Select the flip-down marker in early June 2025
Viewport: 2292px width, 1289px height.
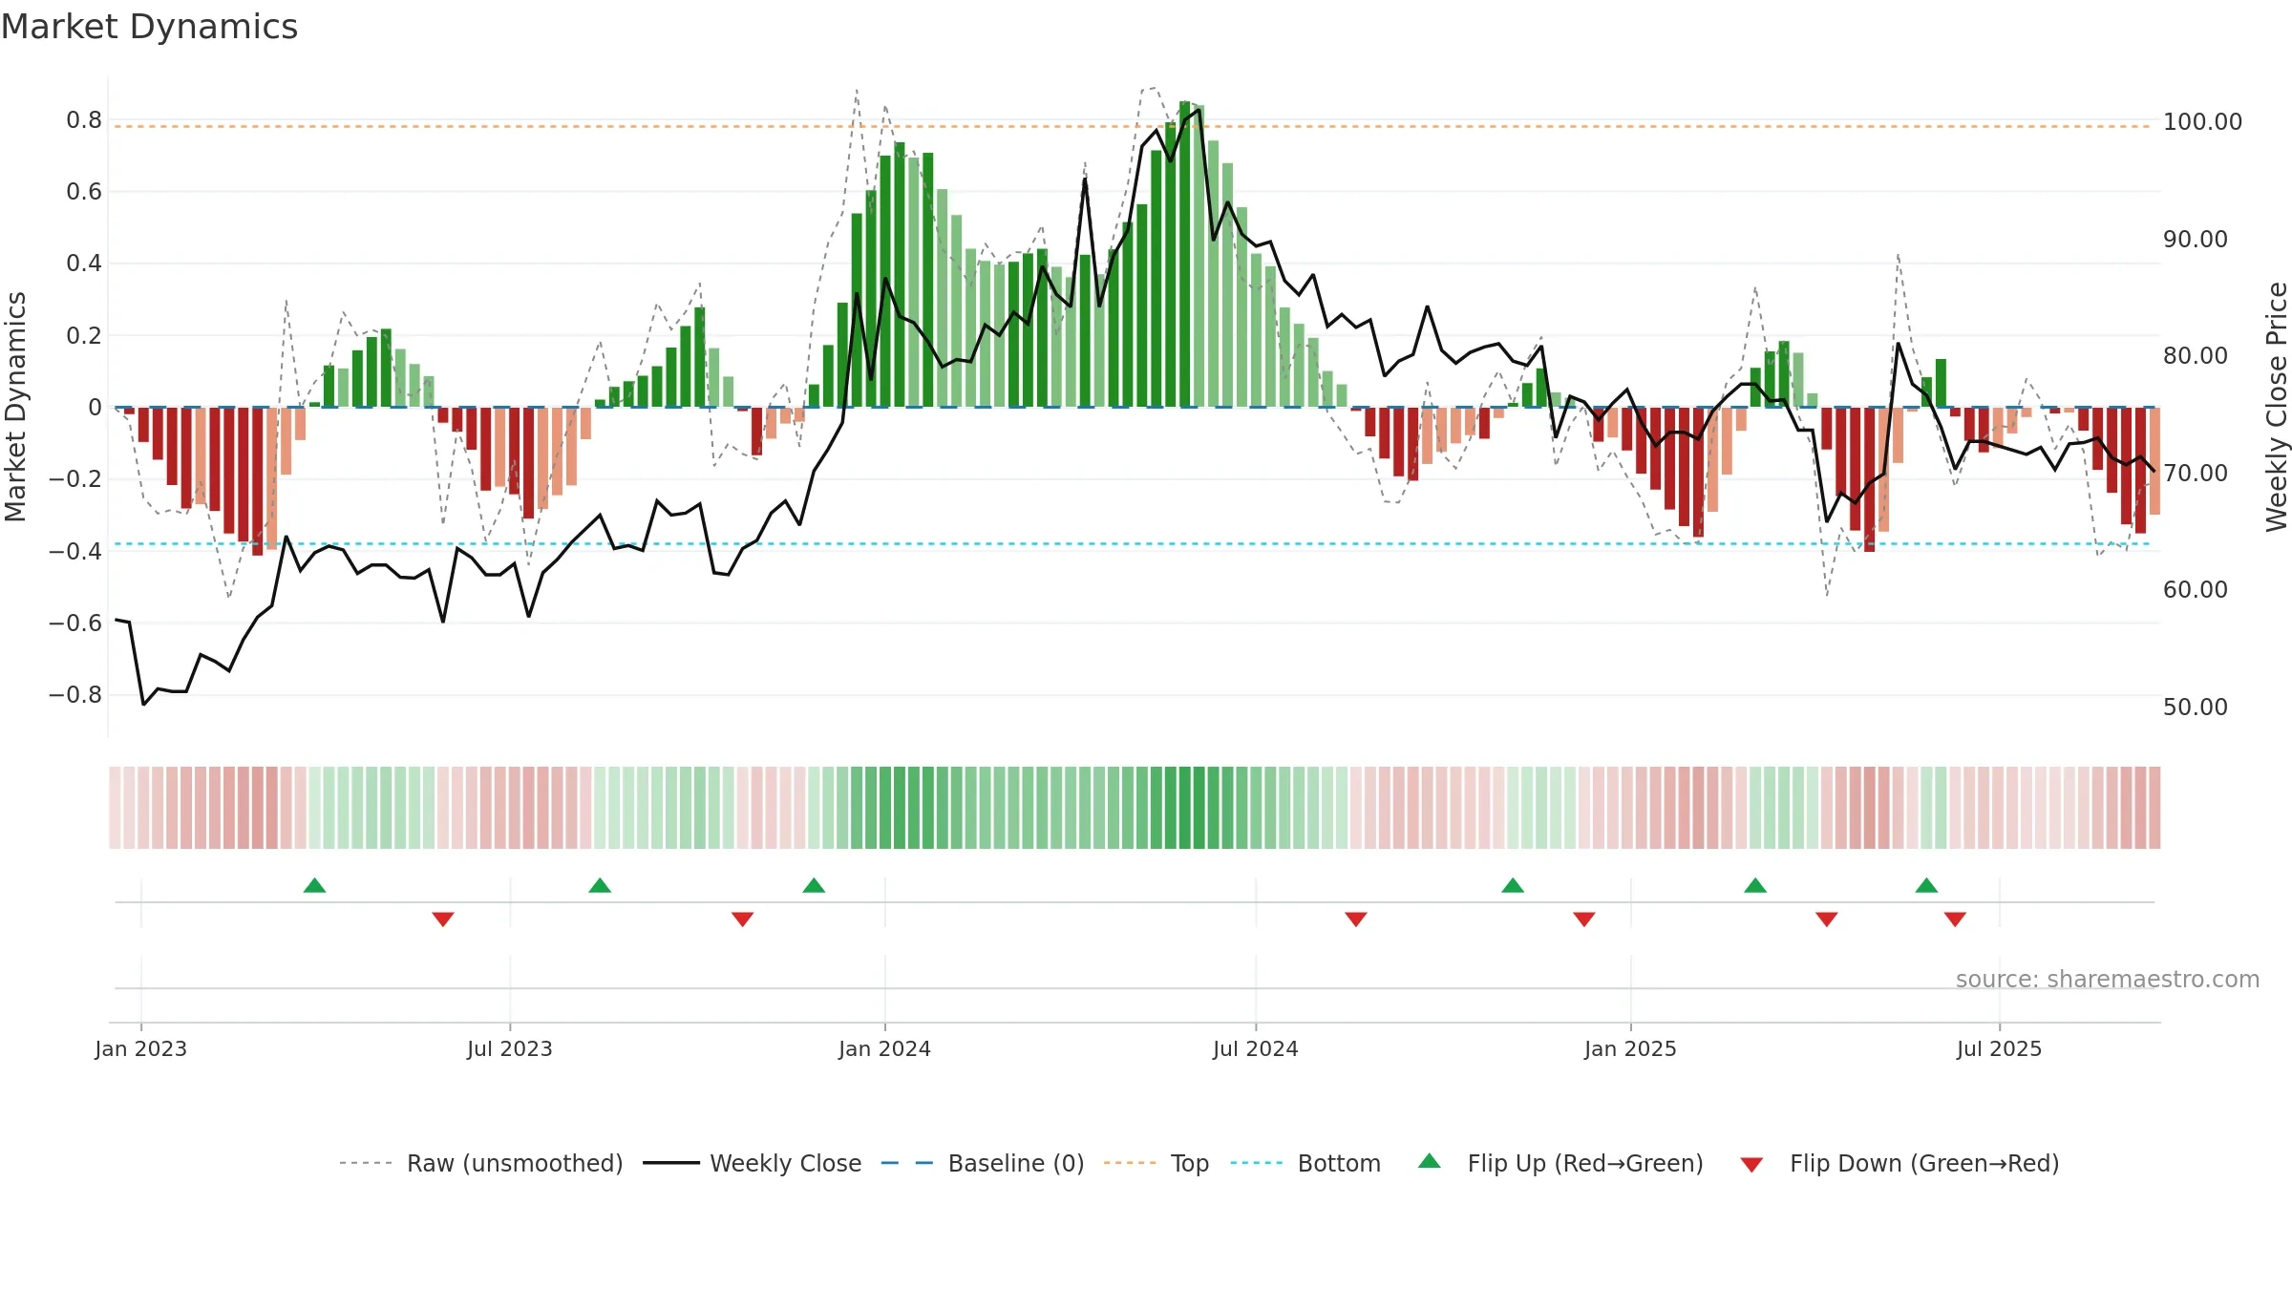pyautogui.click(x=1955, y=919)
